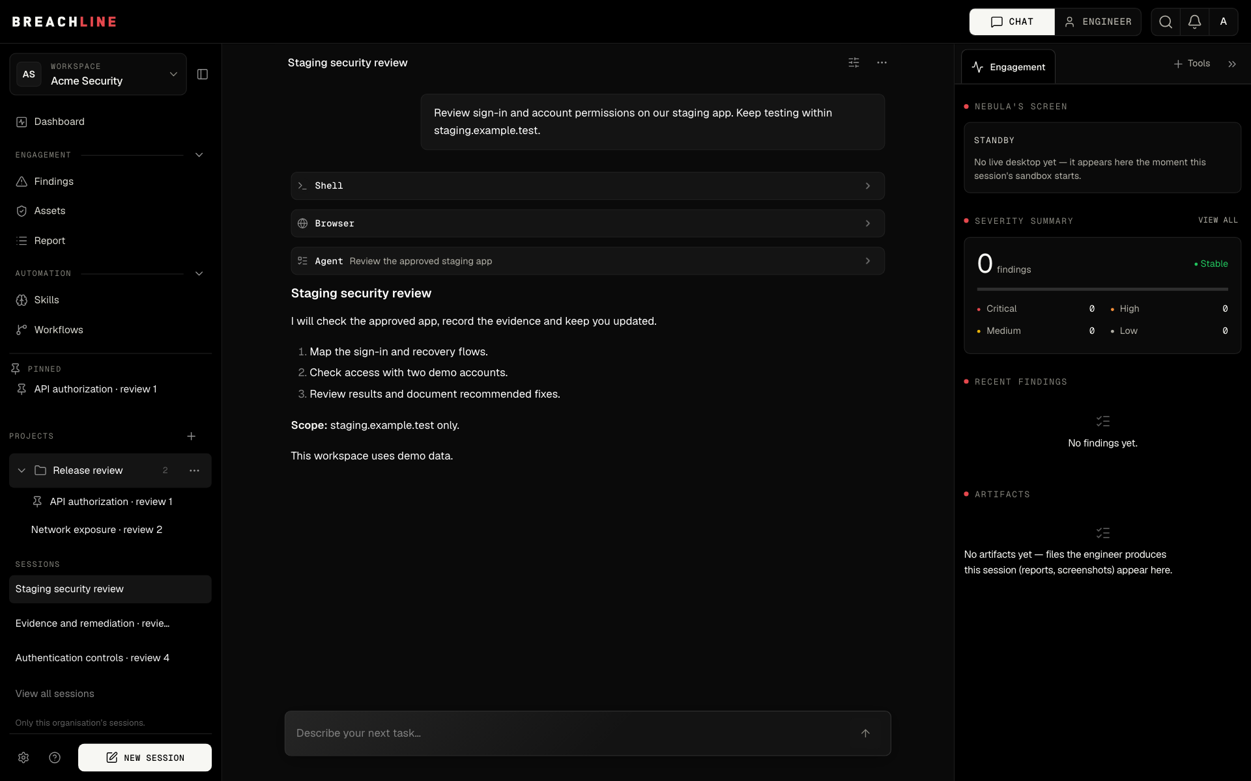Click VIEW ALL in severity summary

pos(1218,221)
